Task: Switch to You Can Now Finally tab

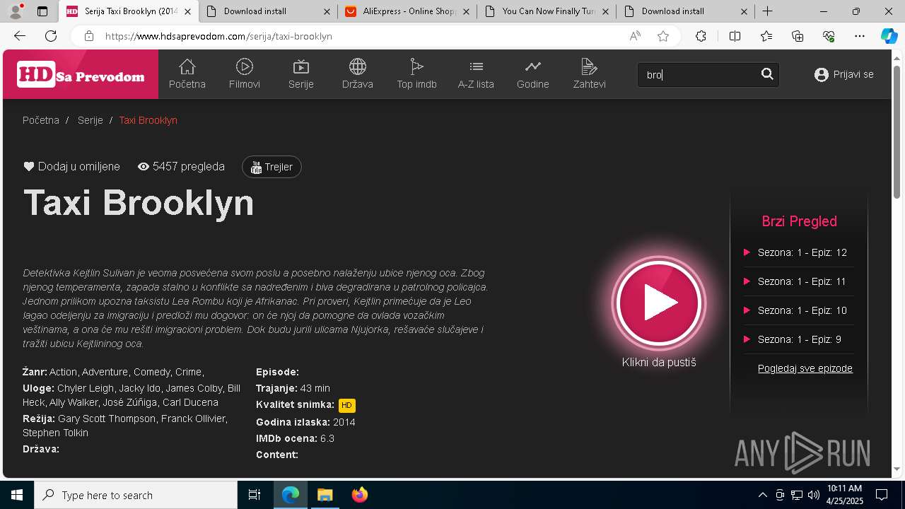Action: (x=547, y=11)
